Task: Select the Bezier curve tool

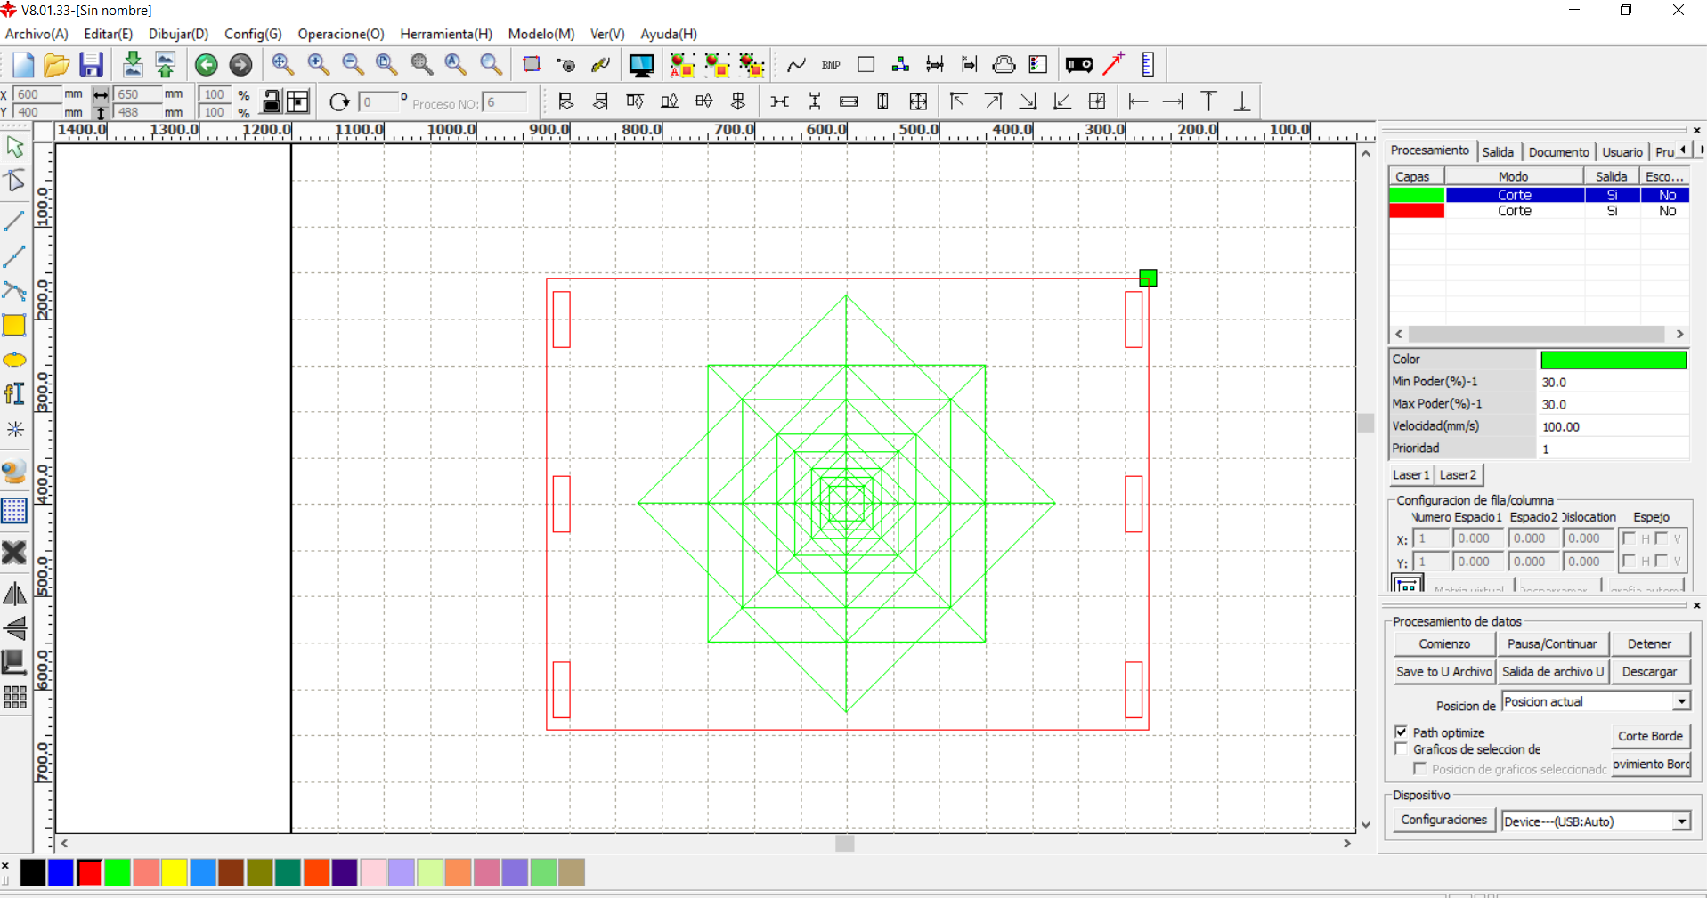Action: coord(14,290)
